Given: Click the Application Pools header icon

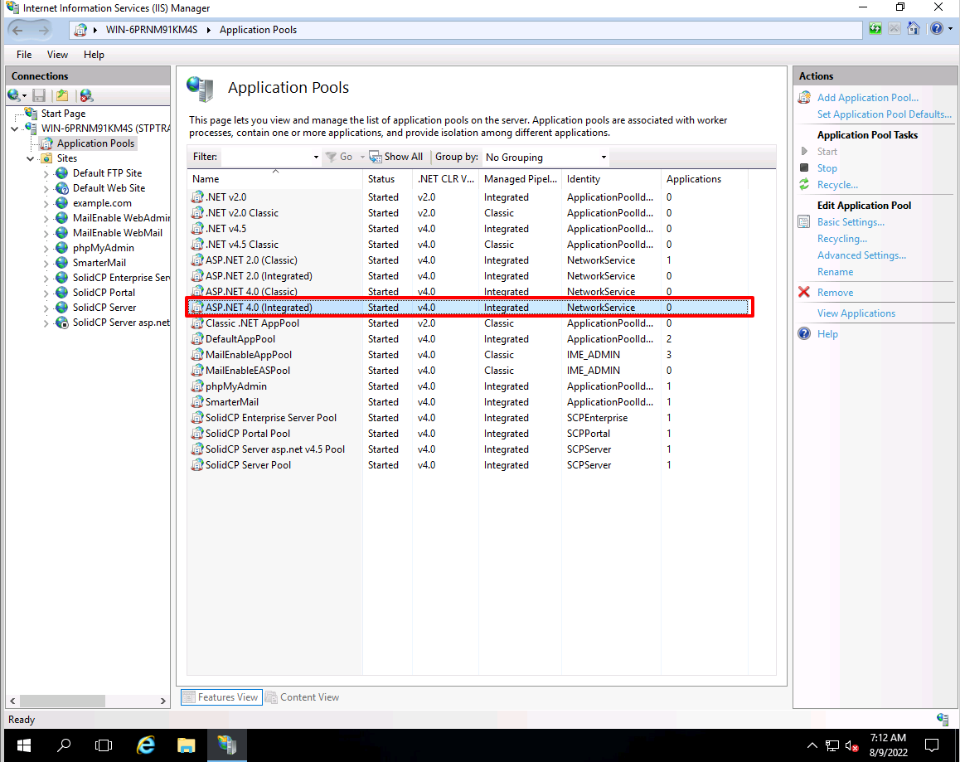Looking at the screenshot, I should (x=201, y=89).
